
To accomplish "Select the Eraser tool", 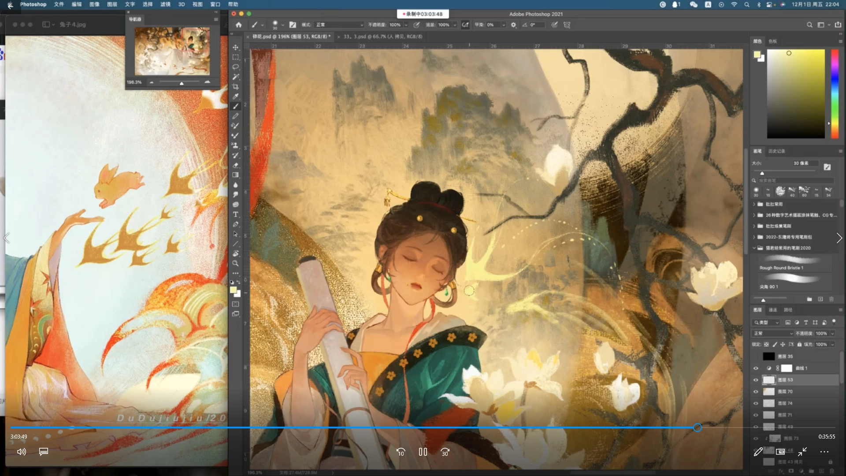I will pyautogui.click(x=236, y=165).
